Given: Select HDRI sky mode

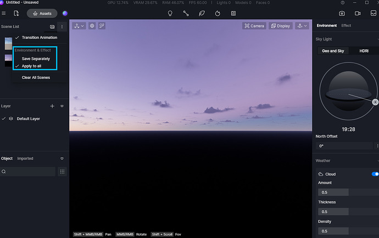Looking at the screenshot, I should [364, 51].
